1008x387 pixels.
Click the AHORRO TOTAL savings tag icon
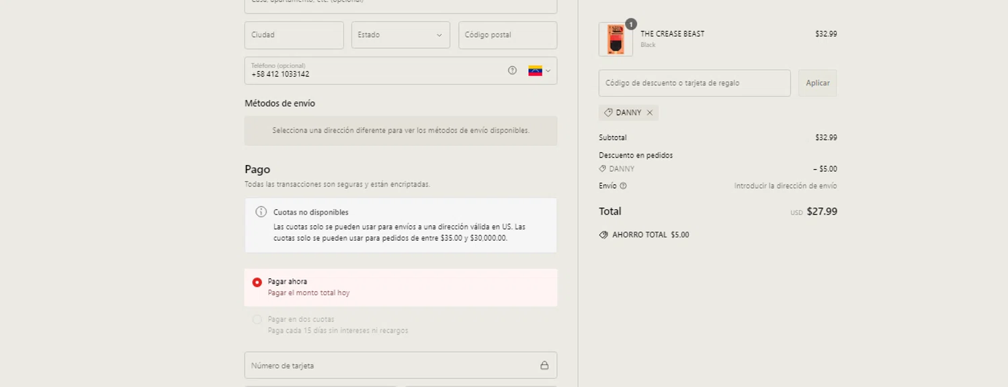[x=603, y=235]
